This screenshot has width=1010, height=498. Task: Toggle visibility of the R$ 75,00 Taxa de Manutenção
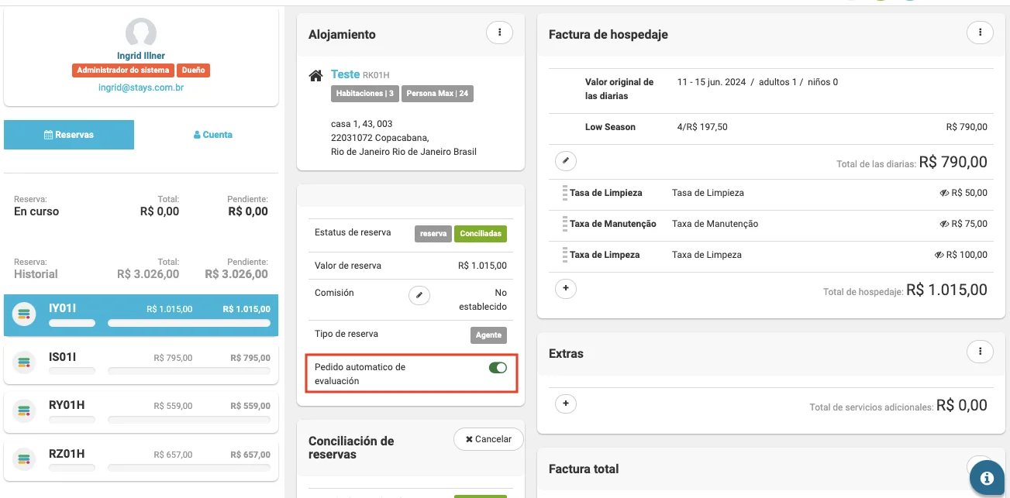pos(944,224)
